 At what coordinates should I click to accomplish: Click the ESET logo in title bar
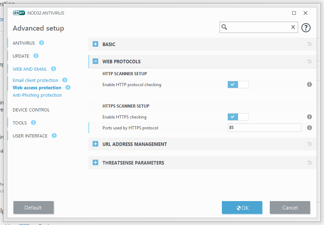[19, 13]
